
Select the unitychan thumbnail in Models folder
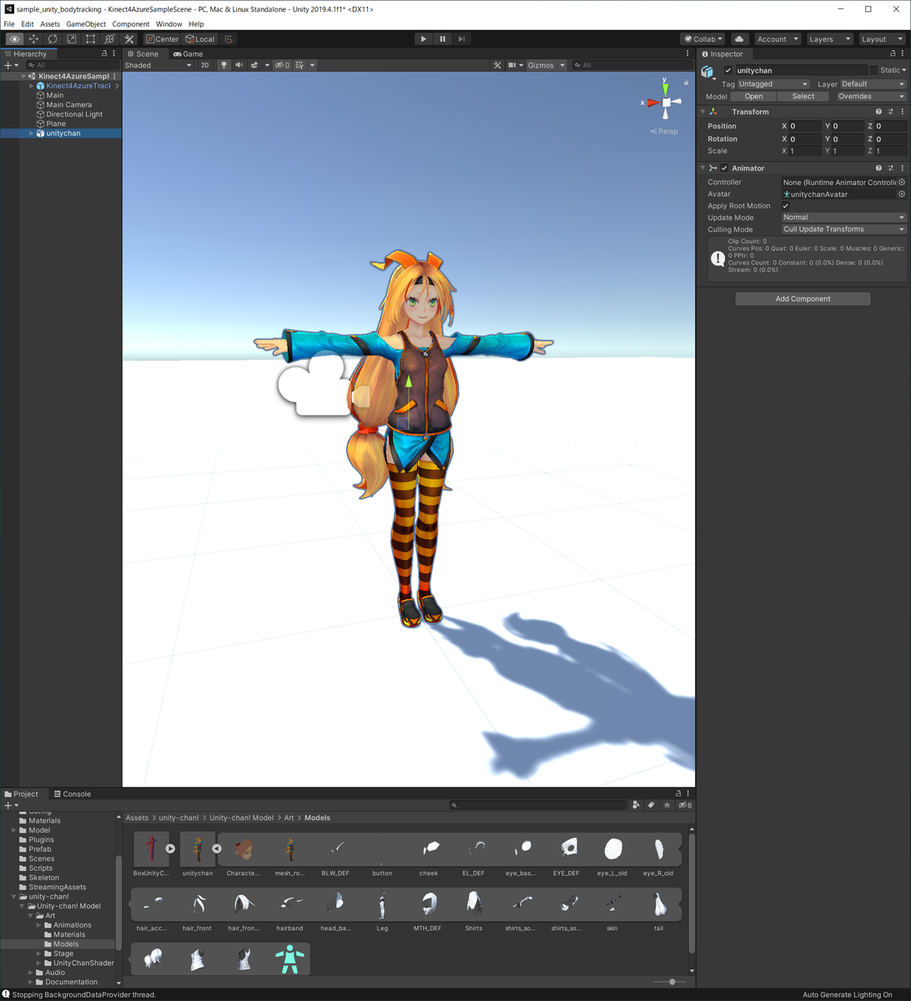197,848
